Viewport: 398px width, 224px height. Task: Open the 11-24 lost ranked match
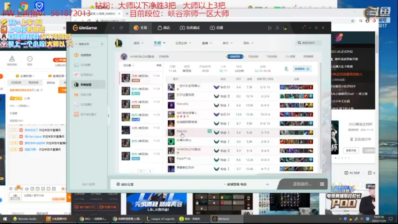point(141,78)
